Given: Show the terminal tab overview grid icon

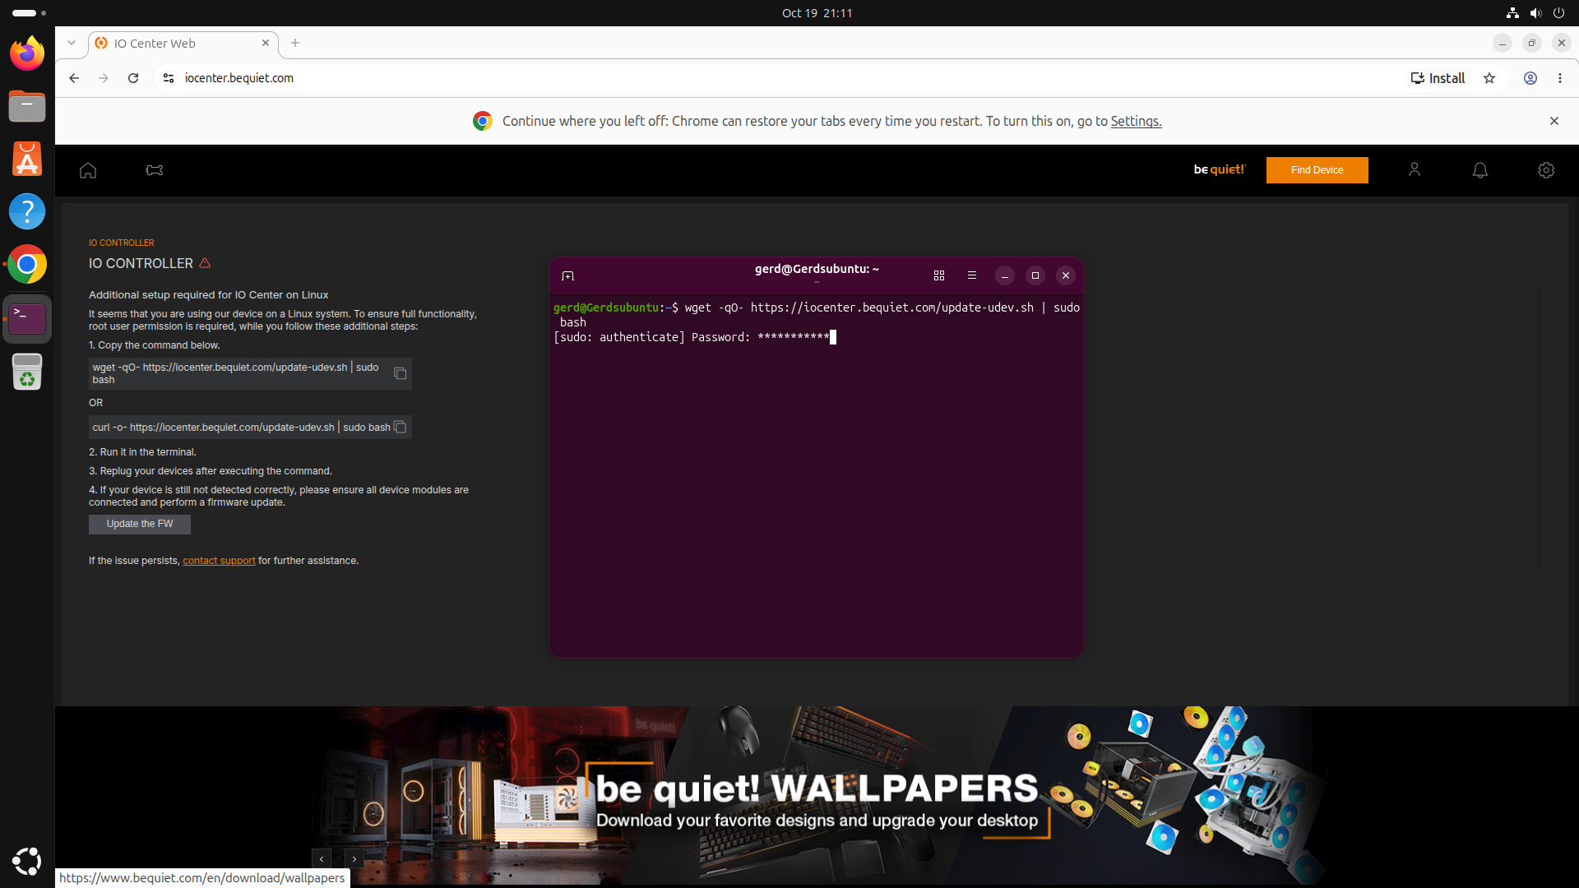Looking at the screenshot, I should [939, 275].
